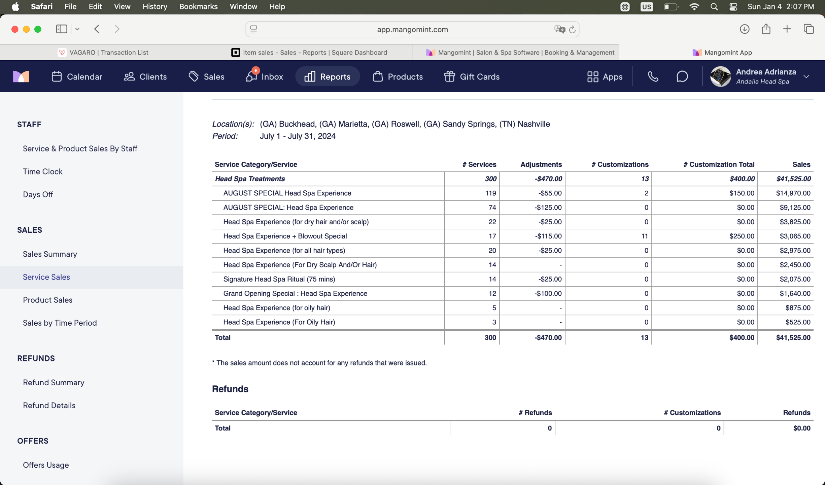Open macOS Control Center toggles

[733, 7]
